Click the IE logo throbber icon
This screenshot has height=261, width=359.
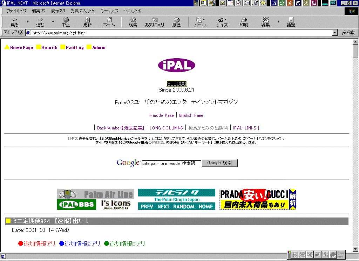[352, 11]
